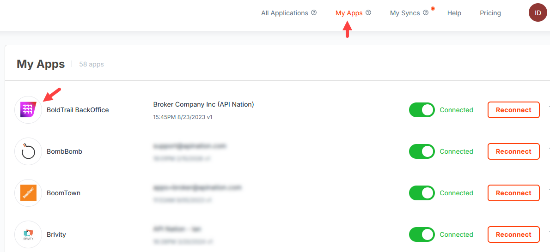Reconnect the BoldTrail BackOffice app
The height and width of the screenshot is (252, 550).
coord(513,110)
